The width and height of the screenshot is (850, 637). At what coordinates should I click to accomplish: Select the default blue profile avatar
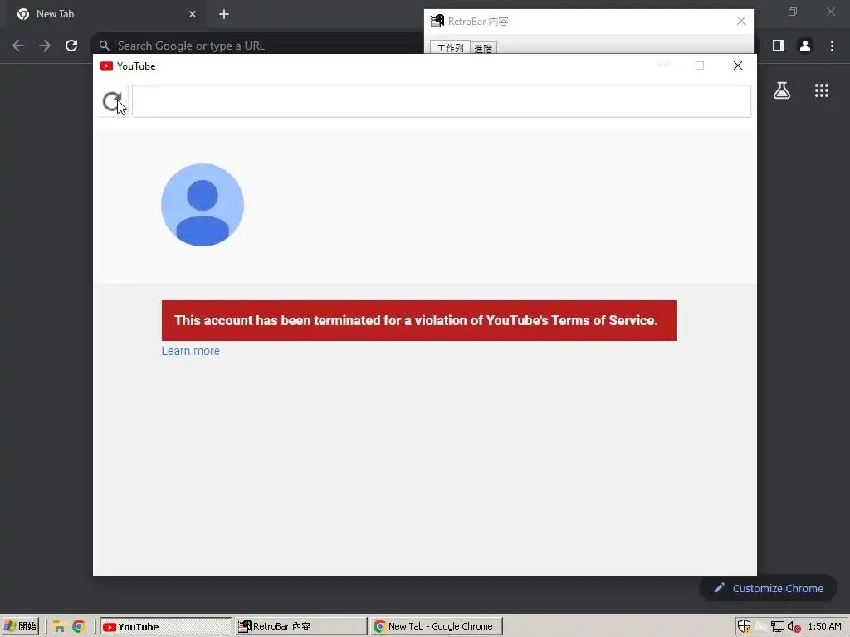click(x=203, y=205)
